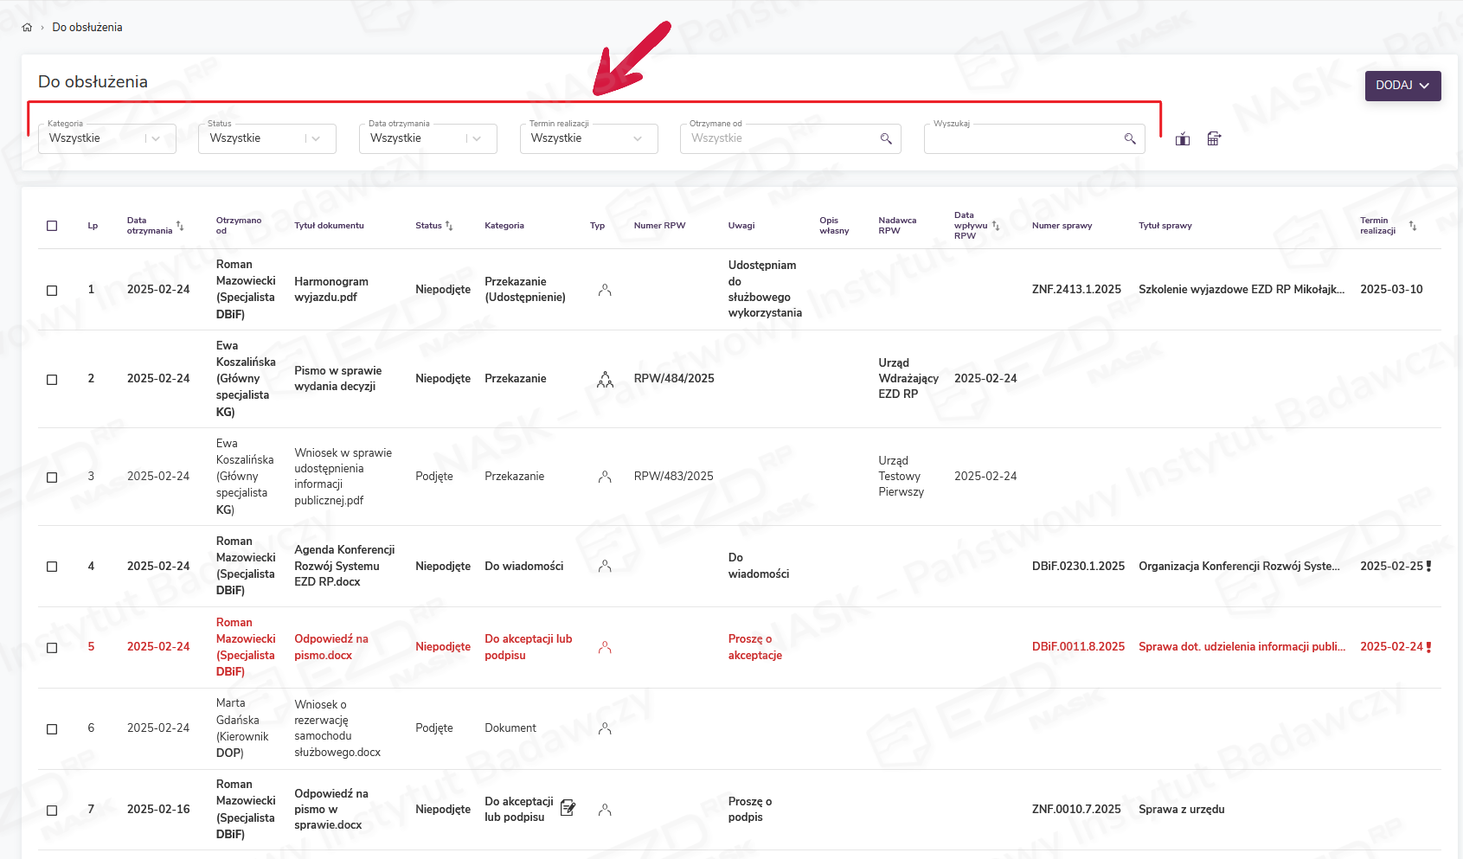Click the DODAJ button
1463x859 pixels.
click(x=1402, y=86)
